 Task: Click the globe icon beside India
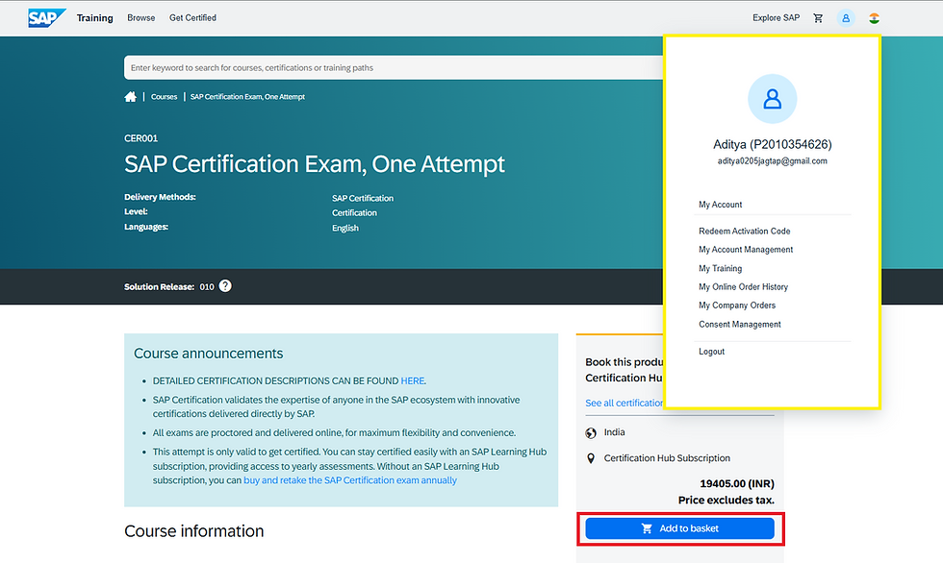(591, 432)
